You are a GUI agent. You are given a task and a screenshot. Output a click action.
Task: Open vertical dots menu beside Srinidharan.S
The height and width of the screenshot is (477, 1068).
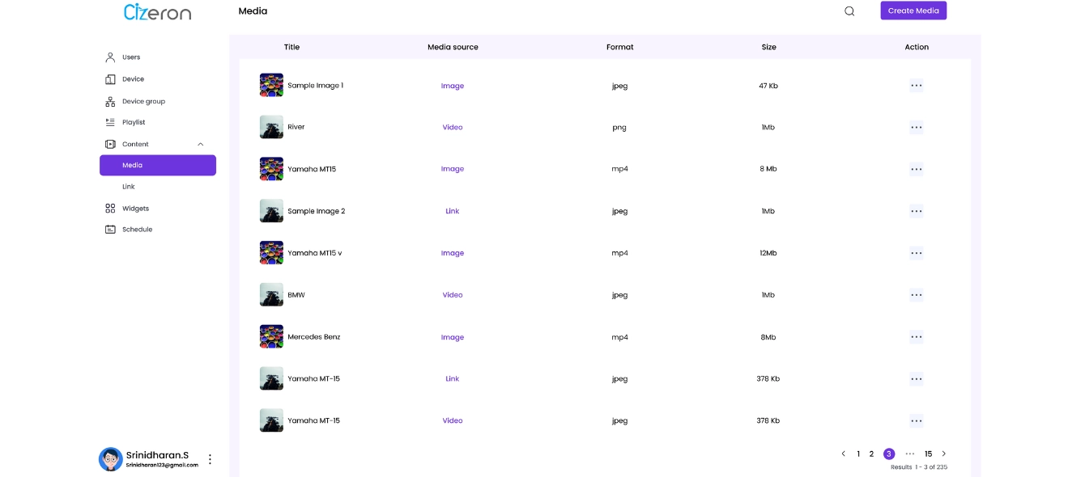pos(210,459)
